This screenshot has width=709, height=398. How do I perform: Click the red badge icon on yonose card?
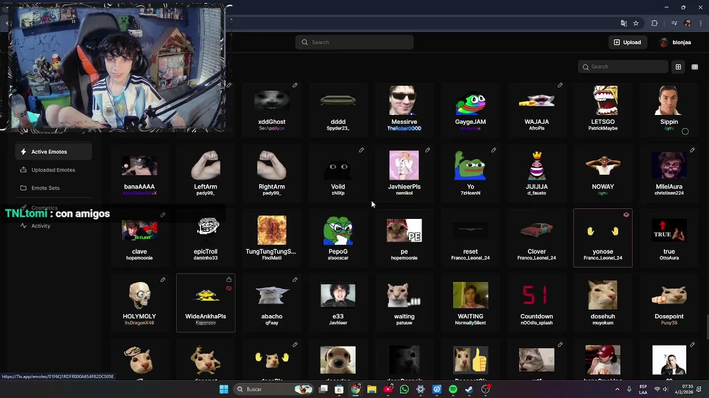(626, 215)
